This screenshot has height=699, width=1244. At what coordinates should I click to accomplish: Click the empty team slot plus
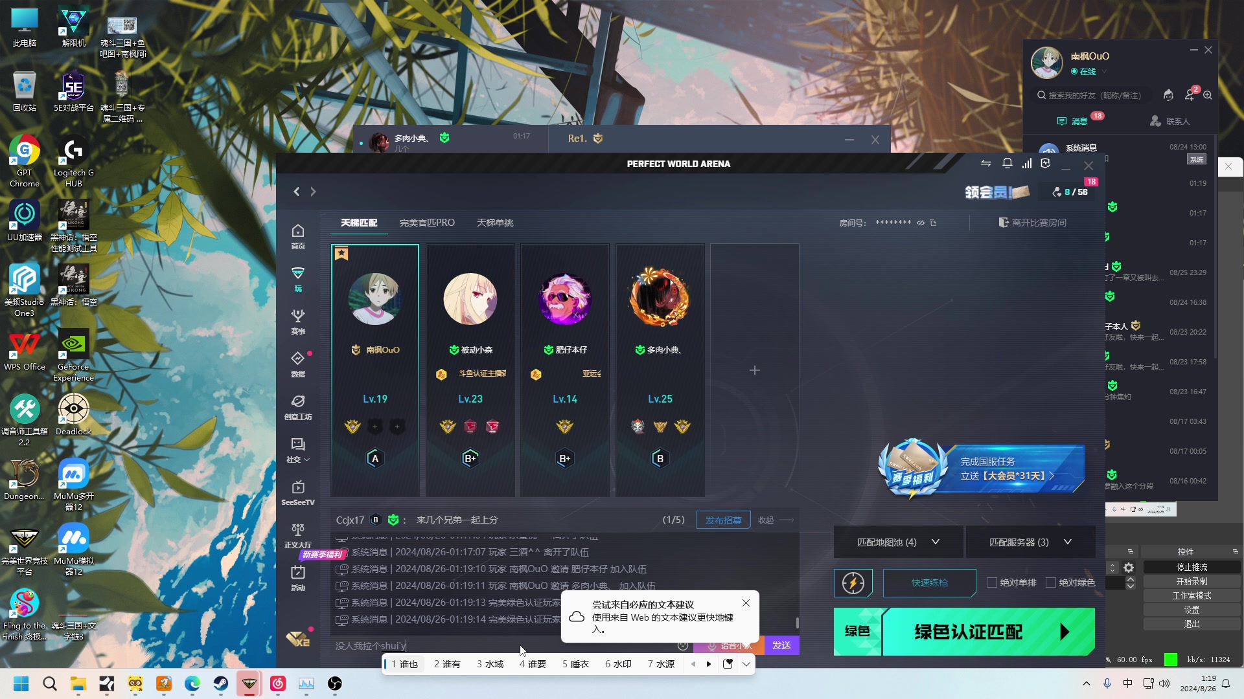[x=754, y=370]
